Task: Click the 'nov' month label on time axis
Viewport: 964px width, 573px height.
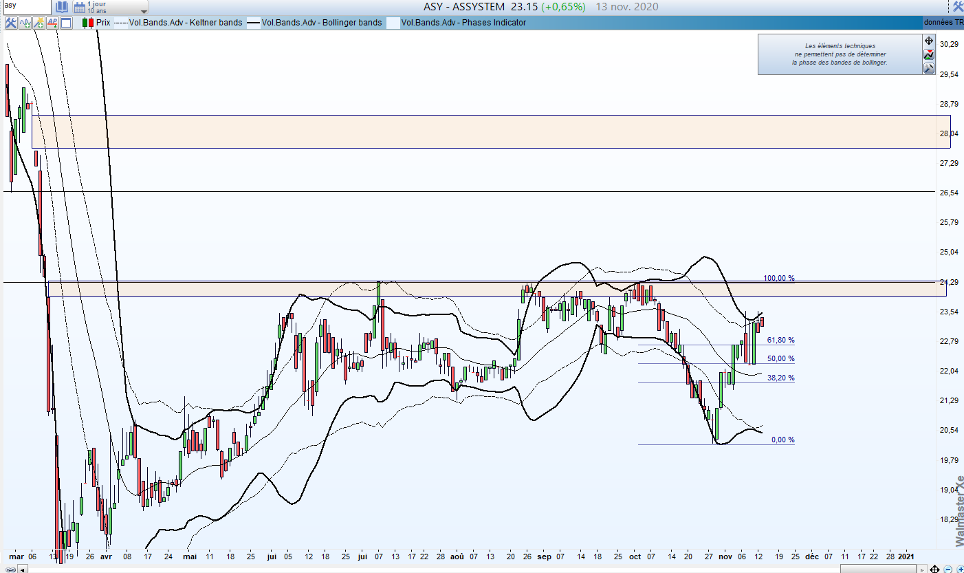Action: pos(727,556)
